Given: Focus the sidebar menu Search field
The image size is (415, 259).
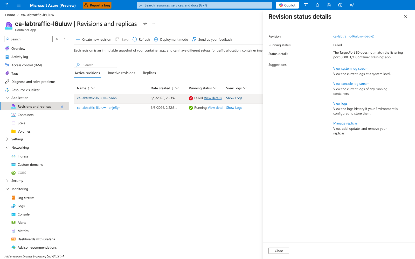Looking at the screenshot, I should coord(29,39).
